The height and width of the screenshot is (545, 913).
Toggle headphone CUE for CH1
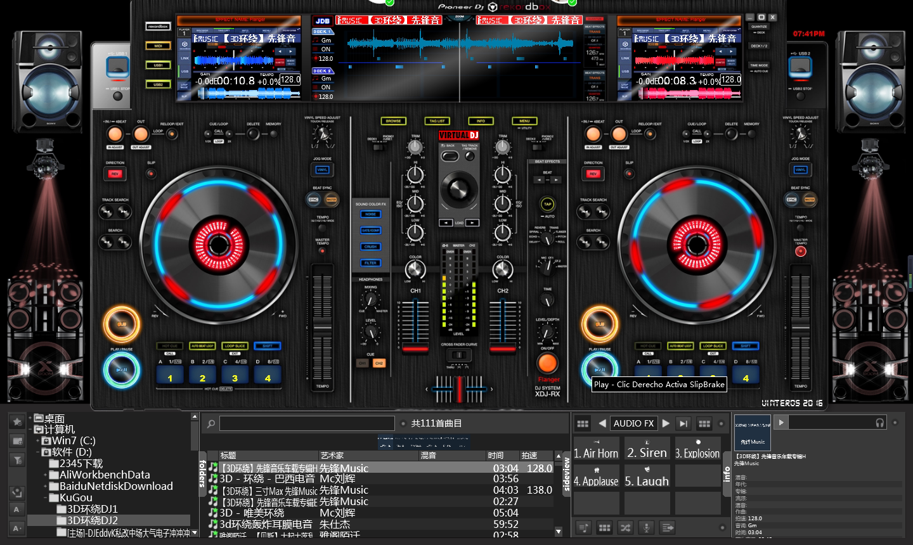[363, 363]
